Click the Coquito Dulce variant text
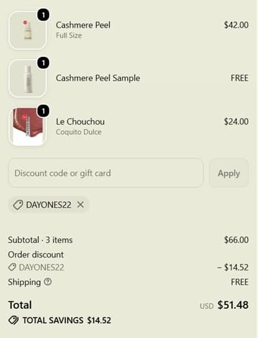This screenshot has width=258, height=338. tap(79, 132)
